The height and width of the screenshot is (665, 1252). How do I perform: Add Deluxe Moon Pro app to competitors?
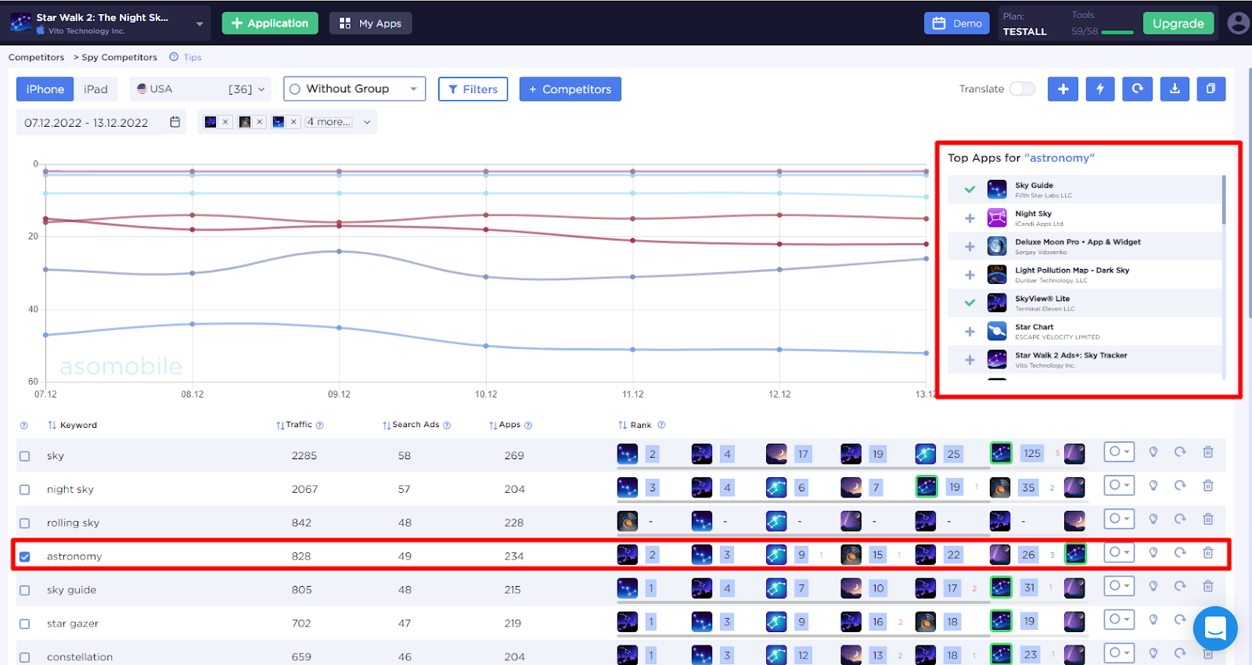coord(970,246)
